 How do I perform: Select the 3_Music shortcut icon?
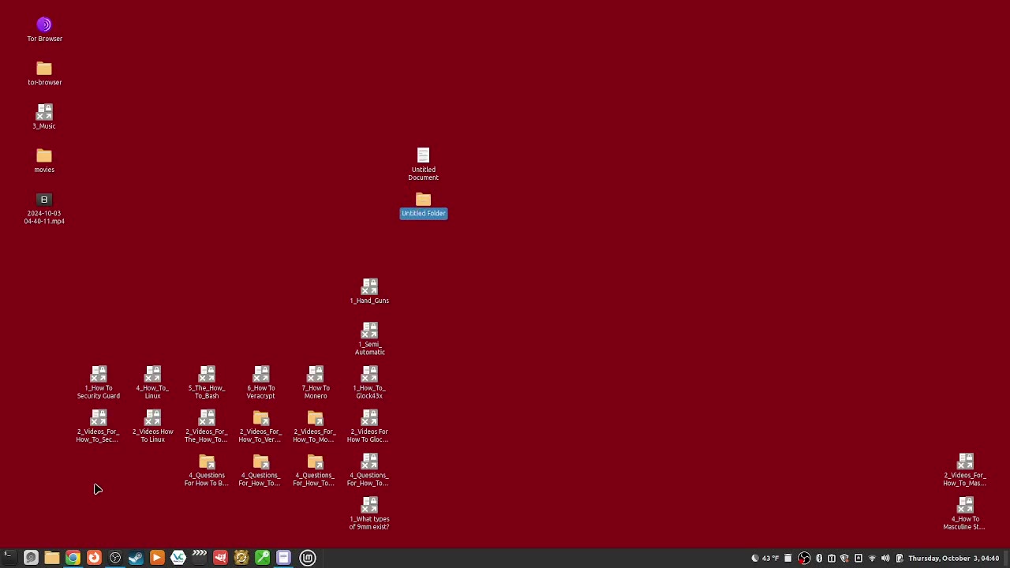pos(44,116)
